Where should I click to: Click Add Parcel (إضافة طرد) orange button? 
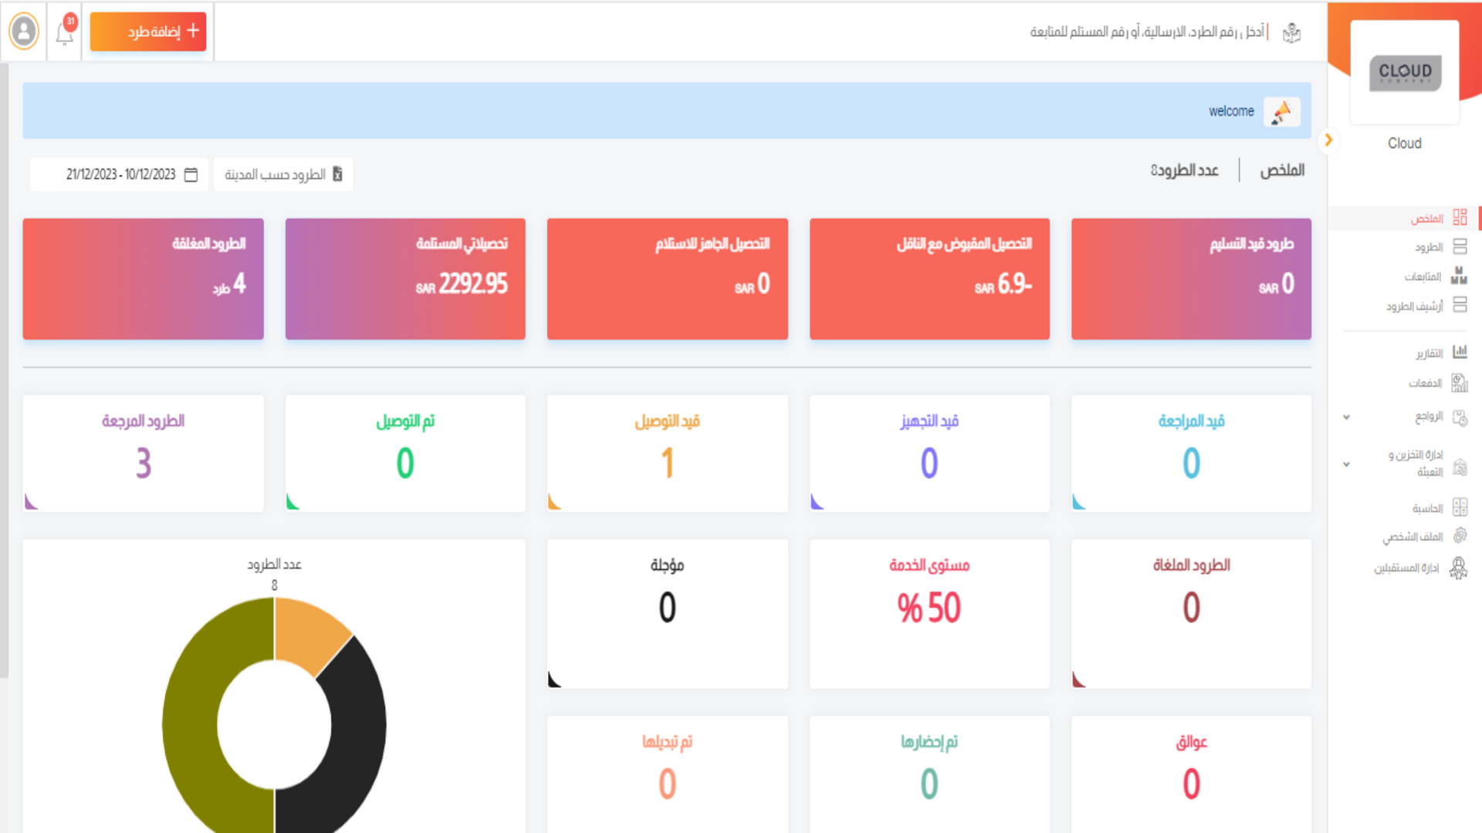(148, 32)
